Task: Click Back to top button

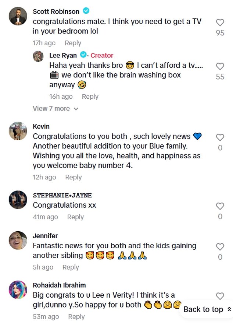Action: [x=207, y=309]
